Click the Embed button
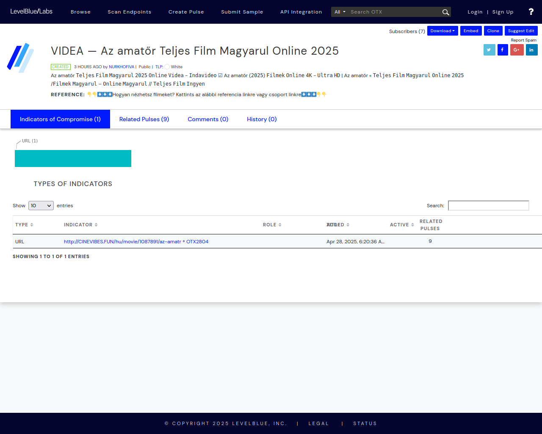The height and width of the screenshot is (434, 542). [x=471, y=31]
